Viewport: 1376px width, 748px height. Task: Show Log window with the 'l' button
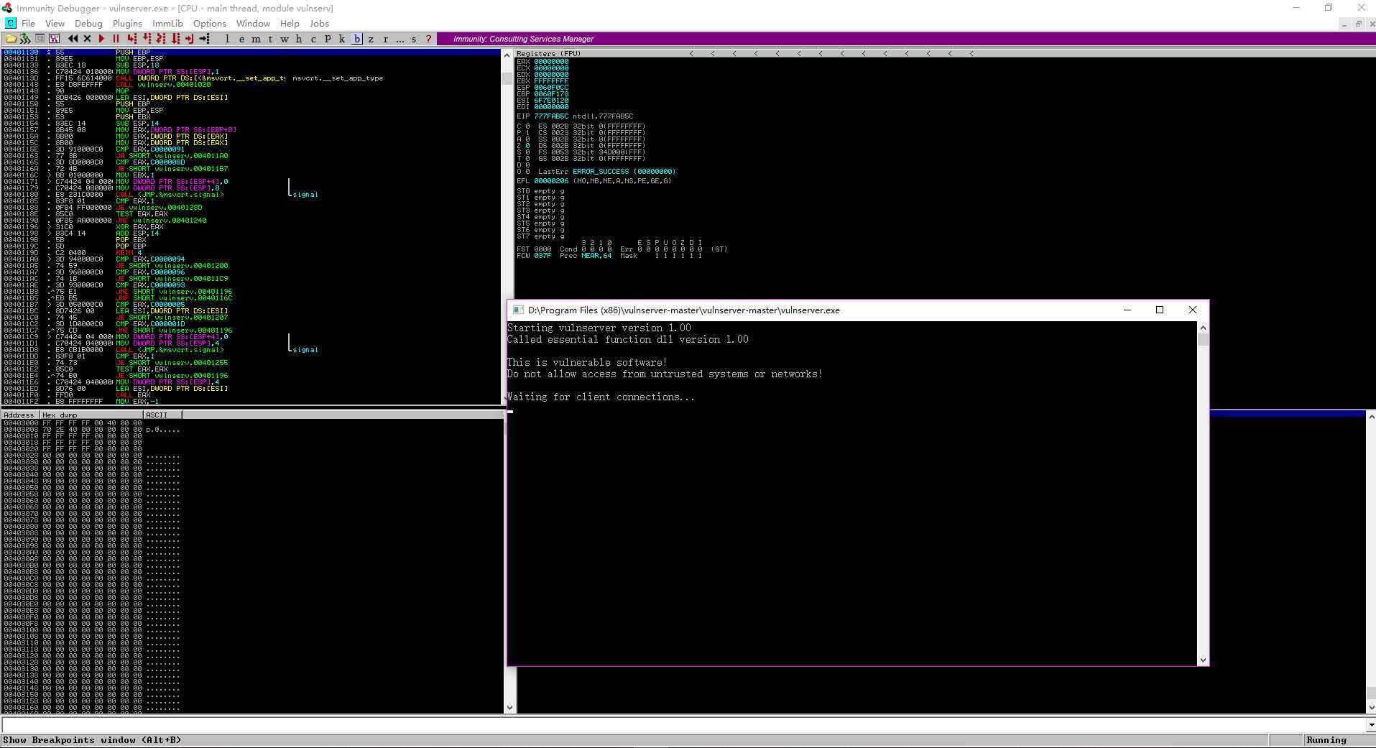(x=227, y=39)
